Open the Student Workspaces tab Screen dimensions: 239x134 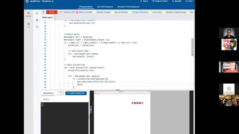[x=128, y=7]
